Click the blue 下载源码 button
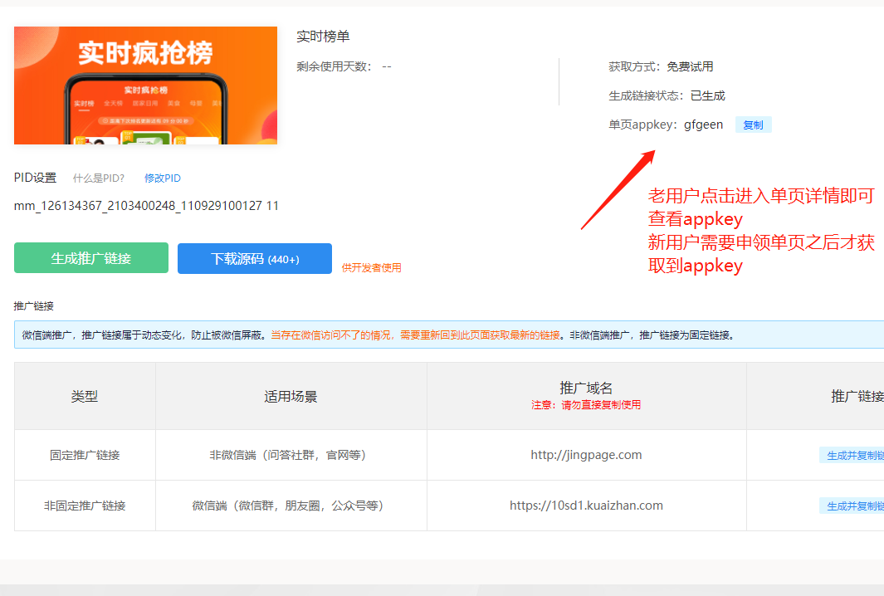 click(255, 258)
